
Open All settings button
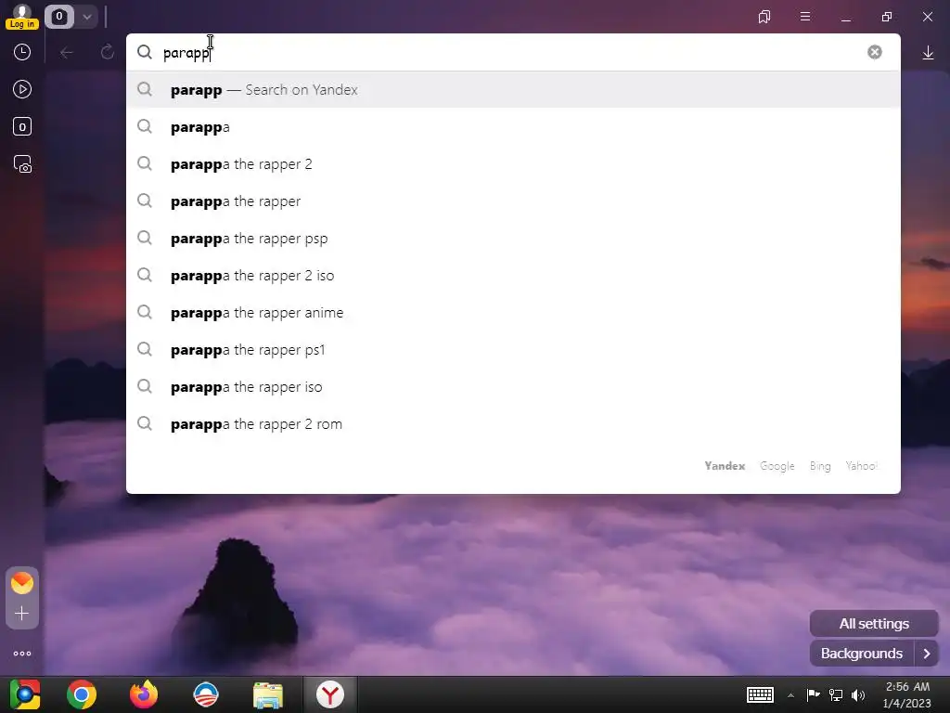tap(874, 623)
